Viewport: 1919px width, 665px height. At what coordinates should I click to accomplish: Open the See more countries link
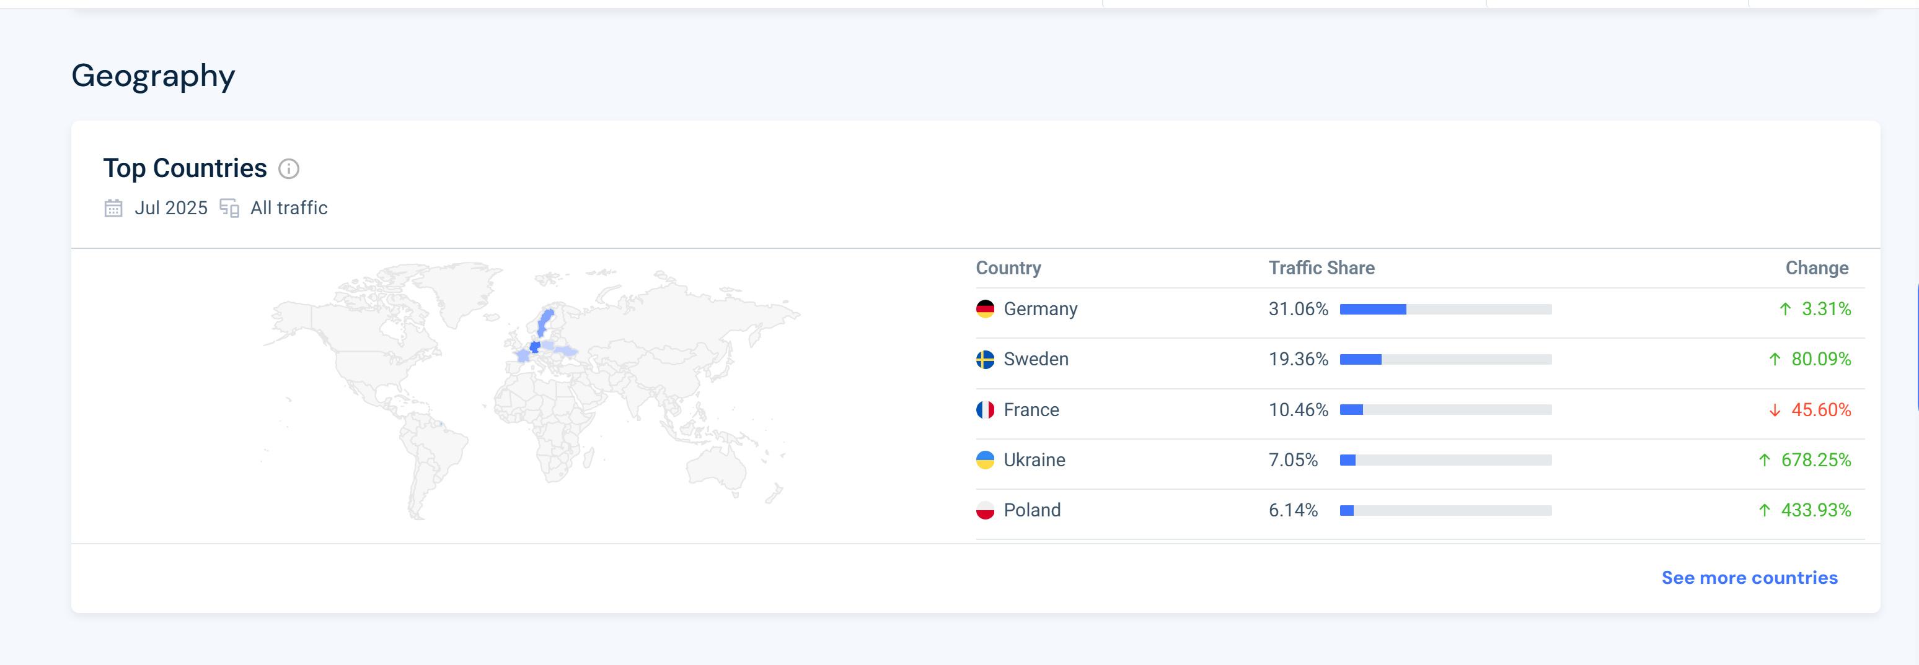1749,578
